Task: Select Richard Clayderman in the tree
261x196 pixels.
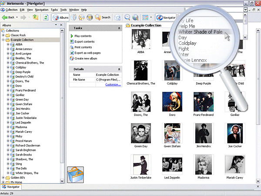Action: point(28,145)
